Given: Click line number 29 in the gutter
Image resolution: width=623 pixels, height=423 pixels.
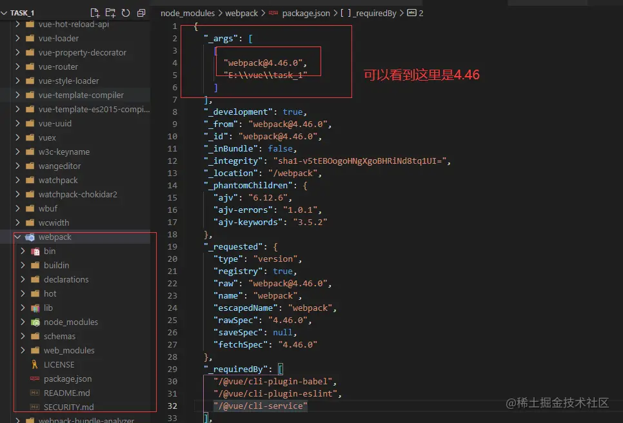Looking at the screenshot, I should pos(172,369).
